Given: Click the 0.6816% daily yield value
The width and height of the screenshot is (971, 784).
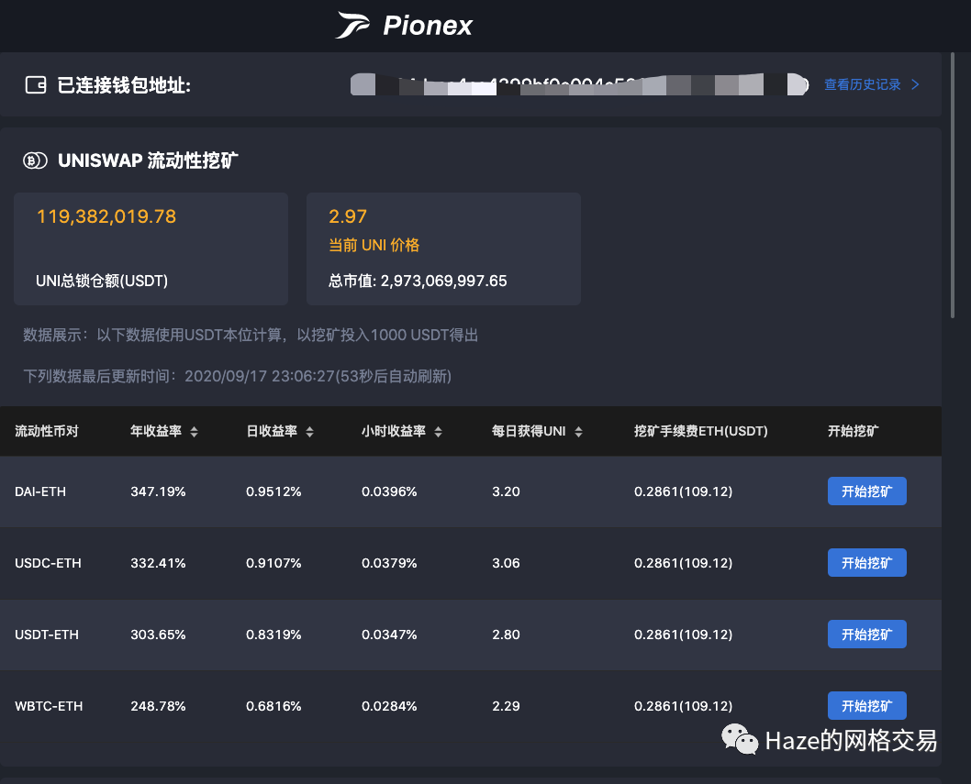Looking at the screenshot, I should 273,706.
